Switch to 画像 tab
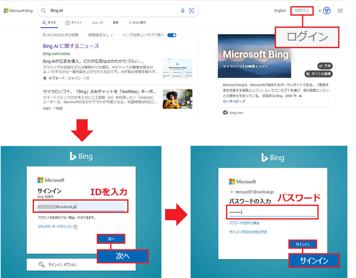Viewport: 356px width, 278px height. click(116, 23)
